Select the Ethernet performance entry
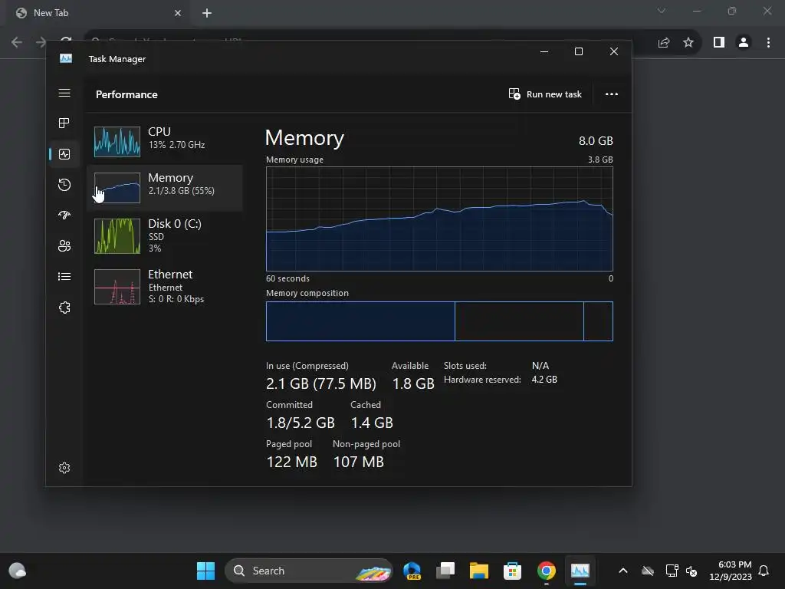The height and width of the screenshot is (589, 785). click(165, 287)
